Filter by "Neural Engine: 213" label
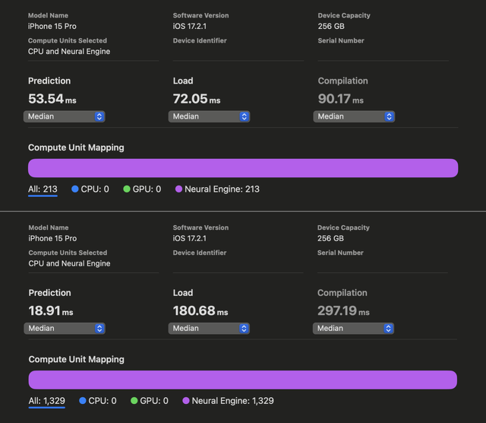 point(222,189)
